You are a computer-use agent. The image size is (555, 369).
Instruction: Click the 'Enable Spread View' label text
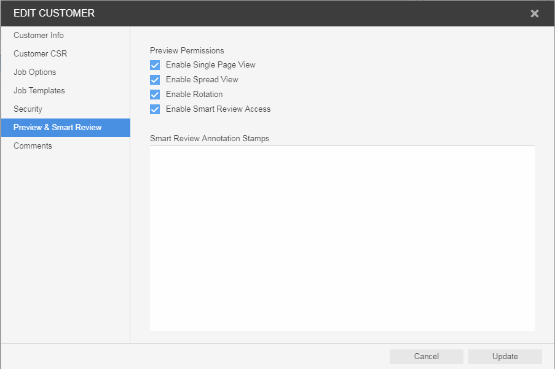(202, 80)
